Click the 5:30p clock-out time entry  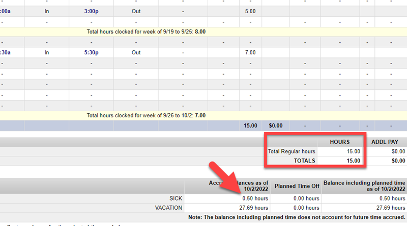tap(92, 52)
